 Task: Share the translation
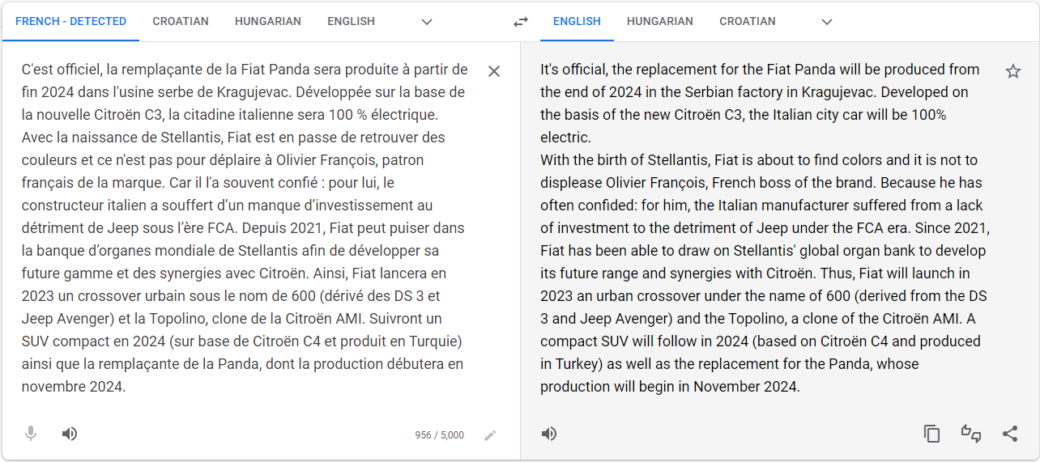pos(1010,434)
